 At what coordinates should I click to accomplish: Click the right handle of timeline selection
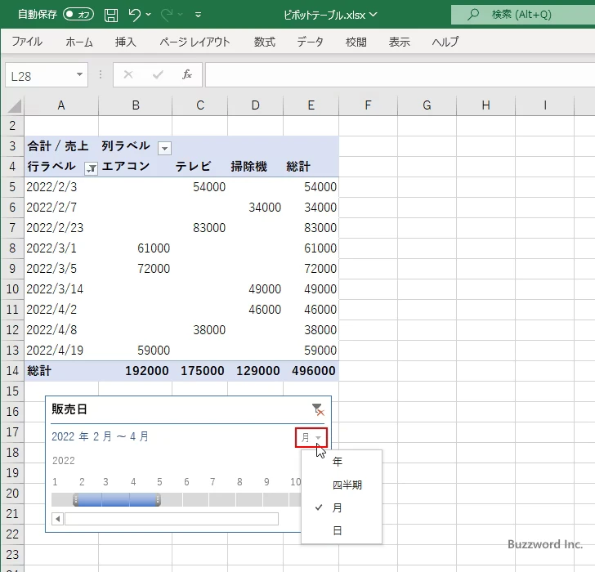159,500
